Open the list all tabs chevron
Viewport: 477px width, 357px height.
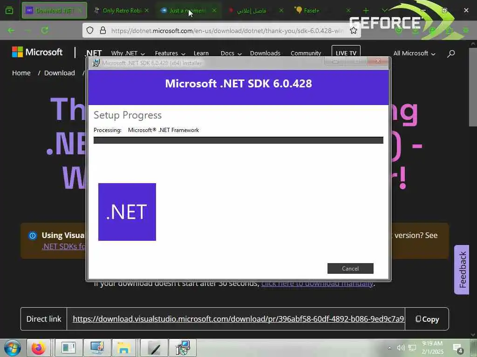coord(384,11)
